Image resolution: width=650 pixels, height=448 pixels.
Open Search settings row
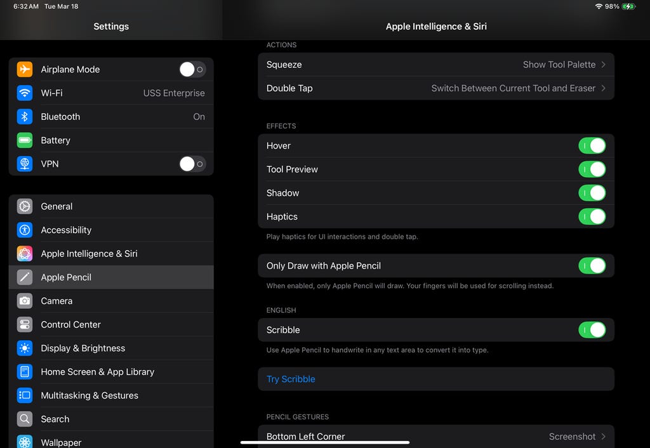111,419
